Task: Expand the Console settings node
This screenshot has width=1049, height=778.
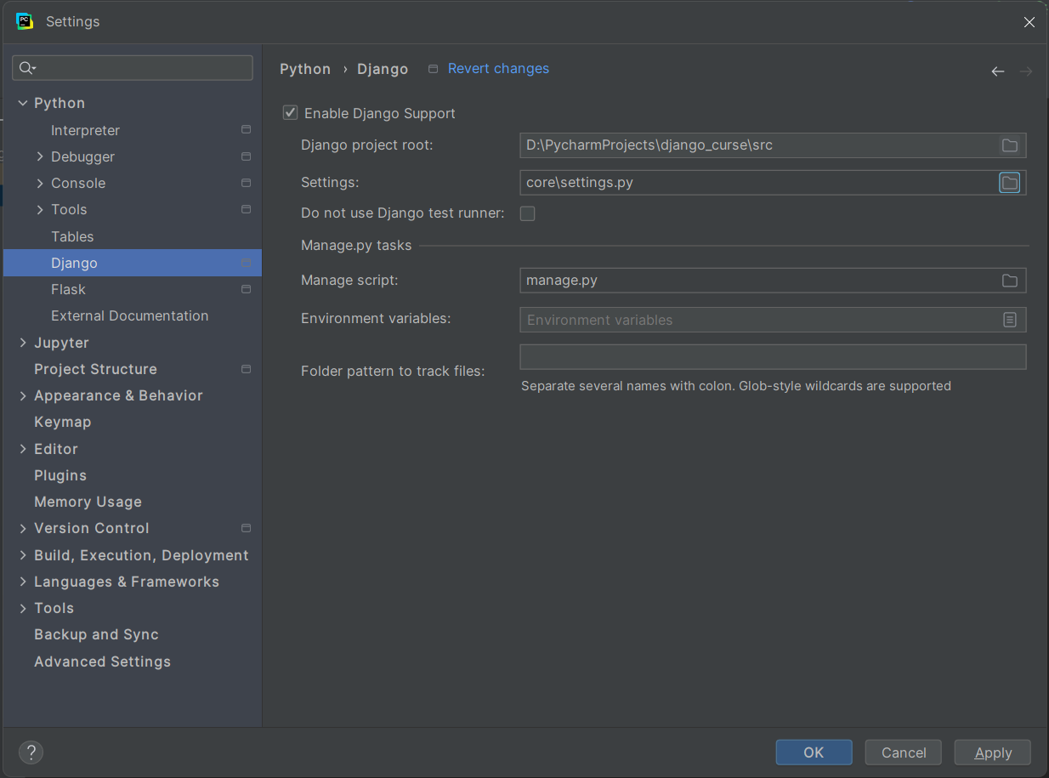Action: [40, 183]
